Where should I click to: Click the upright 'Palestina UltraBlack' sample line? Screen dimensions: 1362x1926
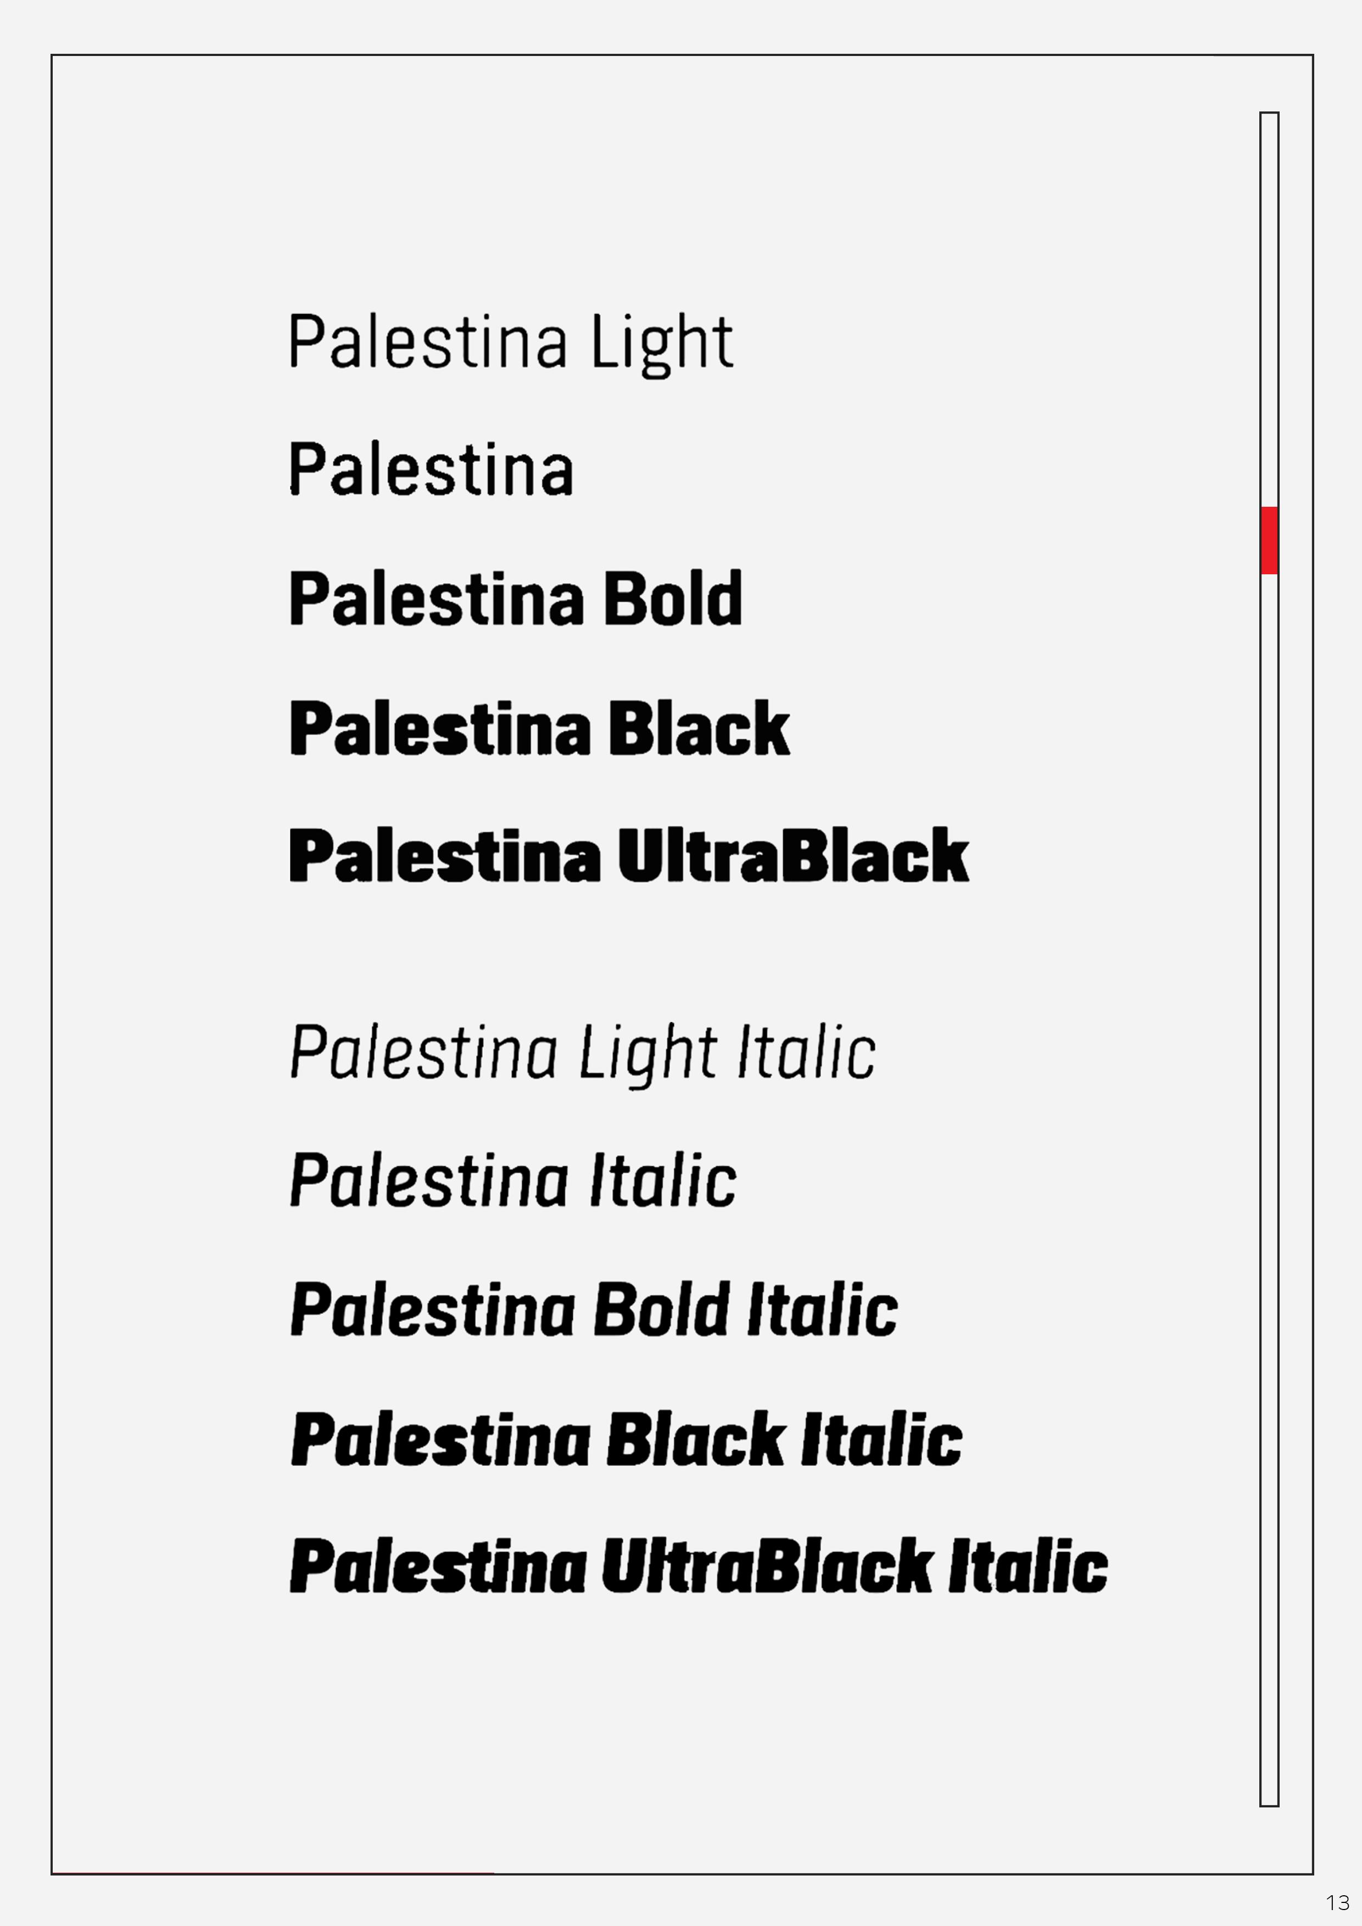[x=628, y=856]
